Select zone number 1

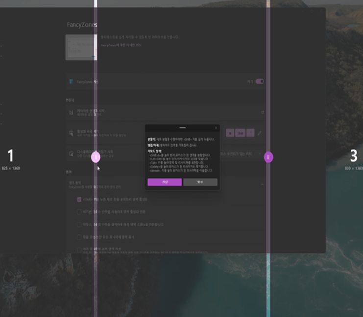(x=11, y=156)
